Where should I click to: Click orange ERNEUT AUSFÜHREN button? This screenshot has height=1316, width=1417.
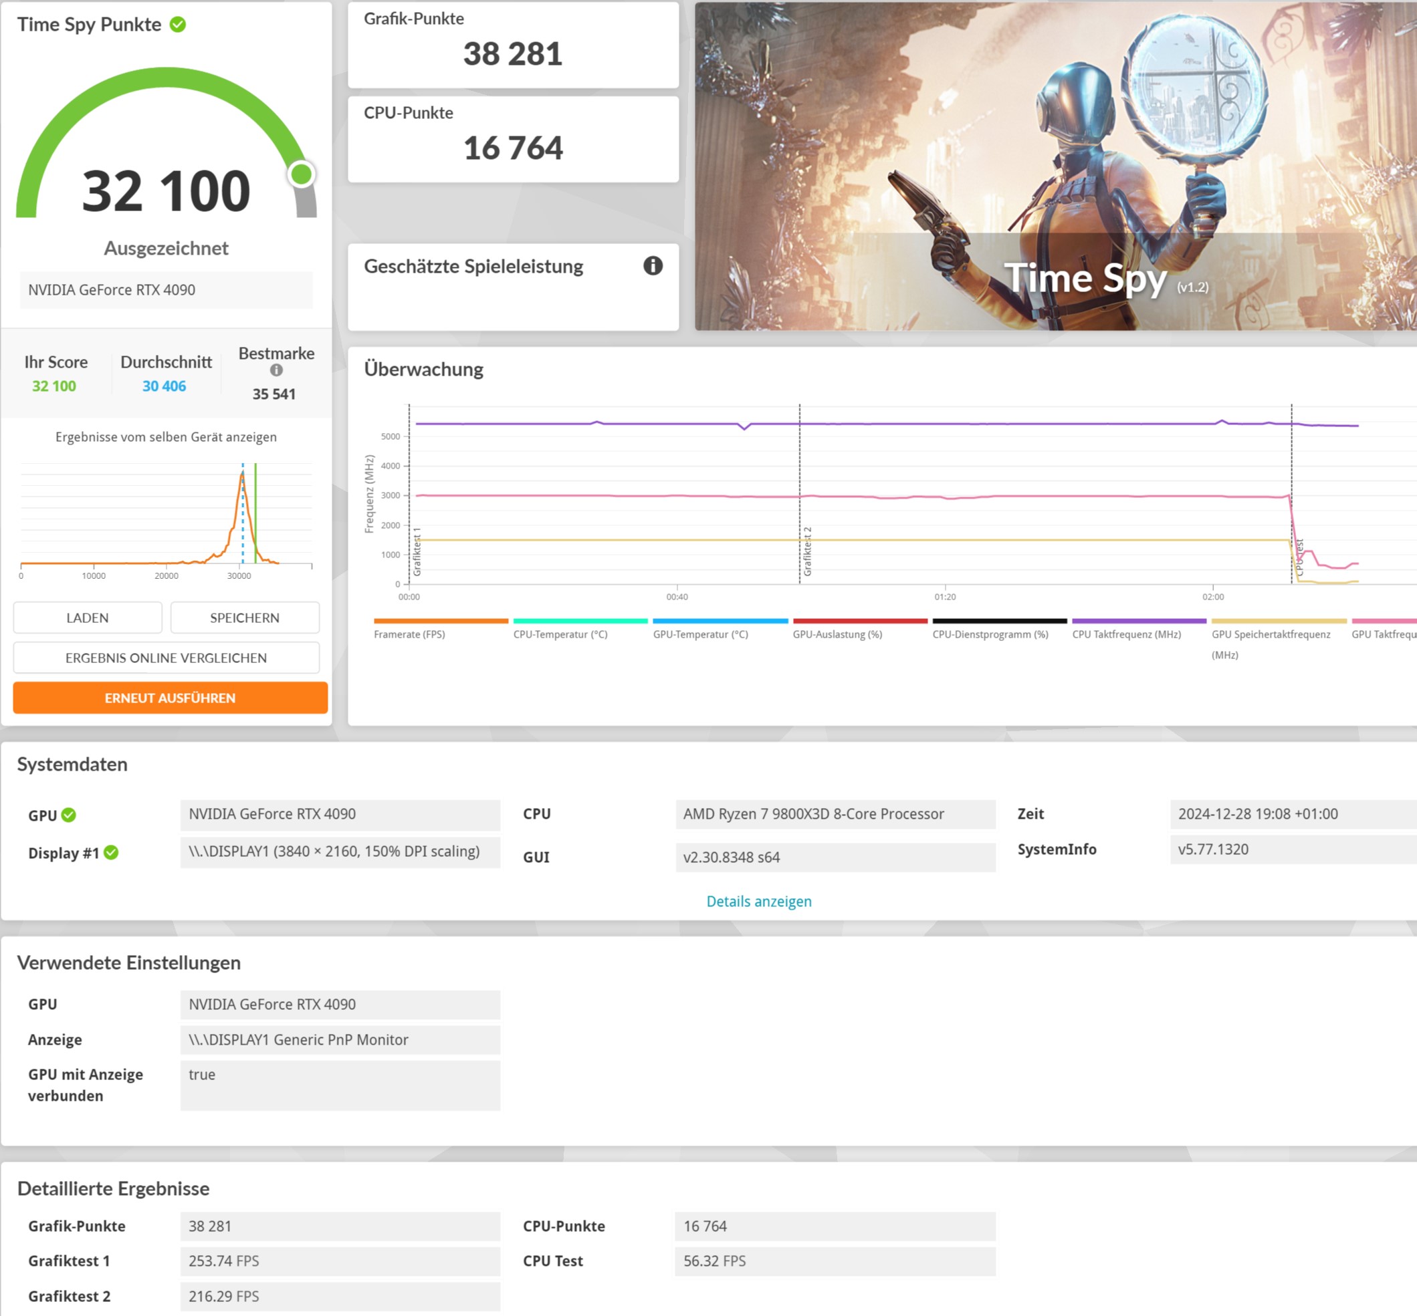(x=171, y=698)
